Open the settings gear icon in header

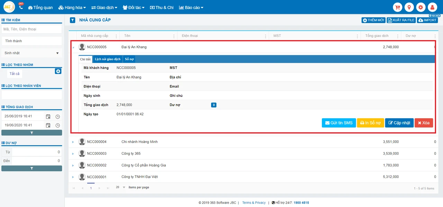421,7
